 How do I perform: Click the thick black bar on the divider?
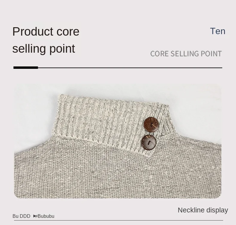point(26,68)
